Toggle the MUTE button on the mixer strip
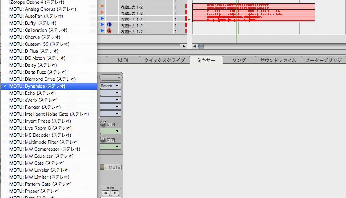The height and width of the screenshot is (198, 346). point(111,167)
